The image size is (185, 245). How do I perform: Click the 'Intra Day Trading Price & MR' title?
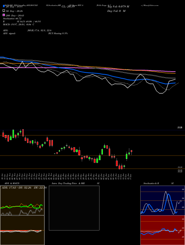[68, 183]
